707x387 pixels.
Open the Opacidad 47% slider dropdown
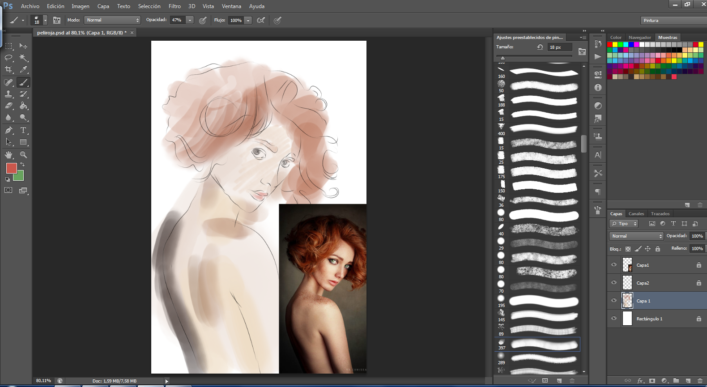tap(190, 20)
